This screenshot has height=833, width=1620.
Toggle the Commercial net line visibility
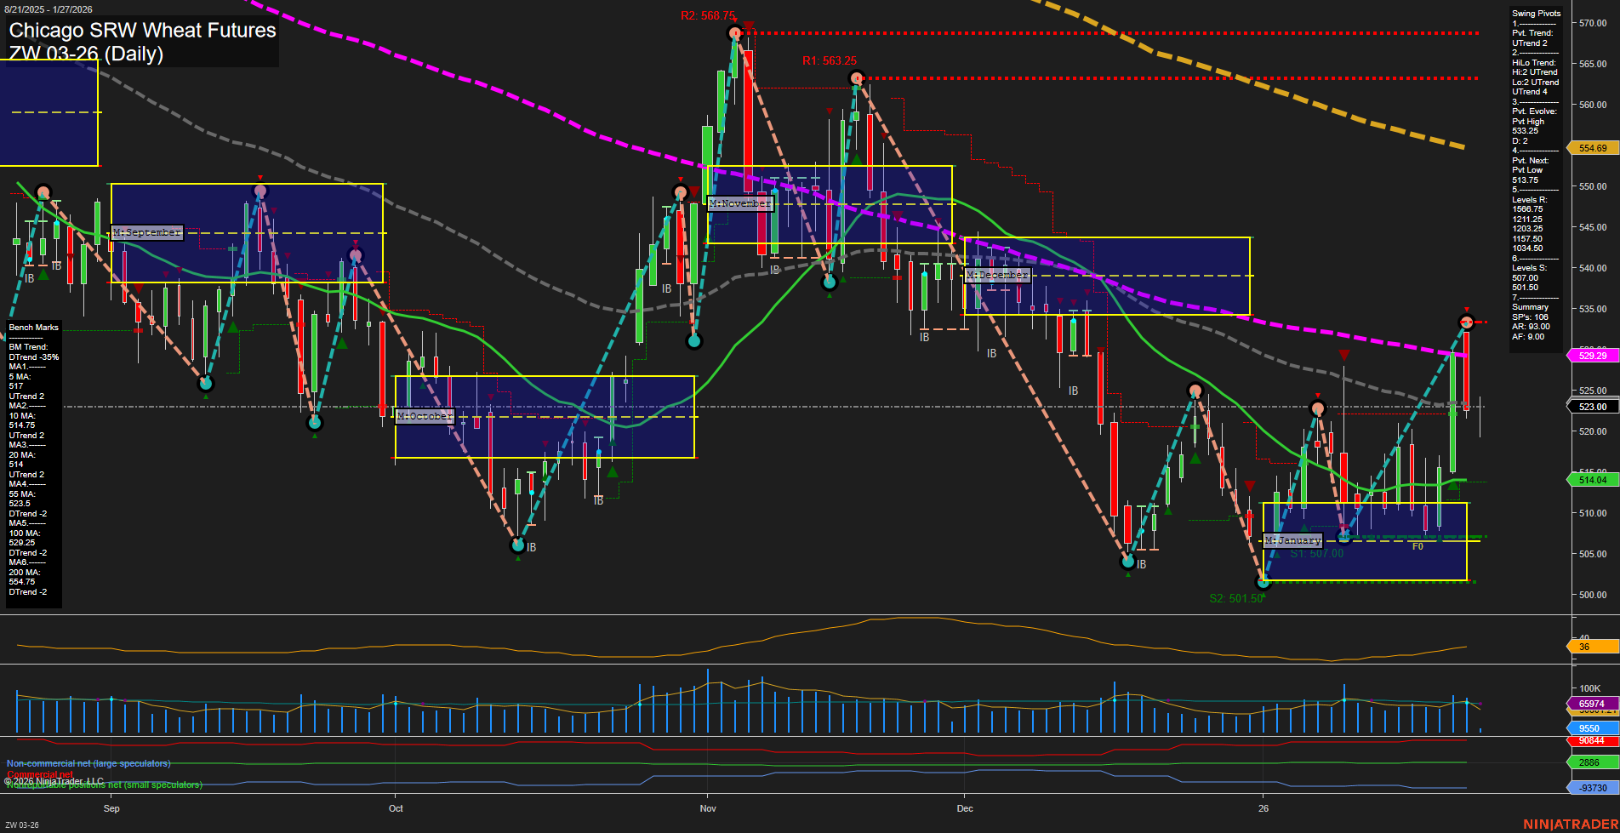(39, 774)
